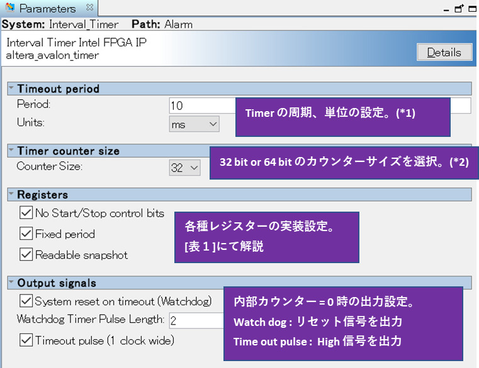Click the Parameters tab icon
The image size is (479, 368).
coord(10,9)
